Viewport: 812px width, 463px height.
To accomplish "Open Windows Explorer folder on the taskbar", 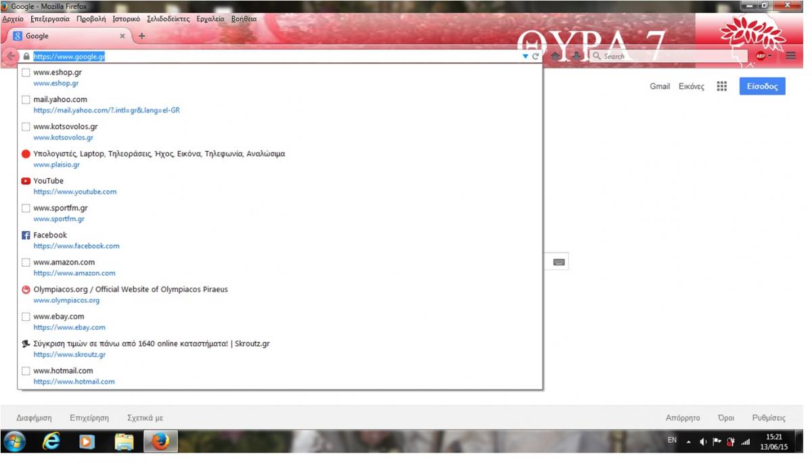I will click(125, 442).
